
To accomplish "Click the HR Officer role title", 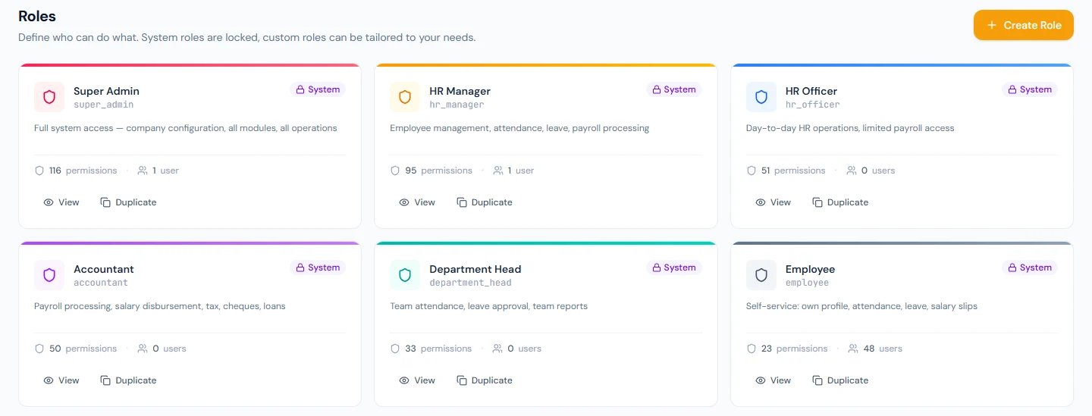I will tap(811, 91).
